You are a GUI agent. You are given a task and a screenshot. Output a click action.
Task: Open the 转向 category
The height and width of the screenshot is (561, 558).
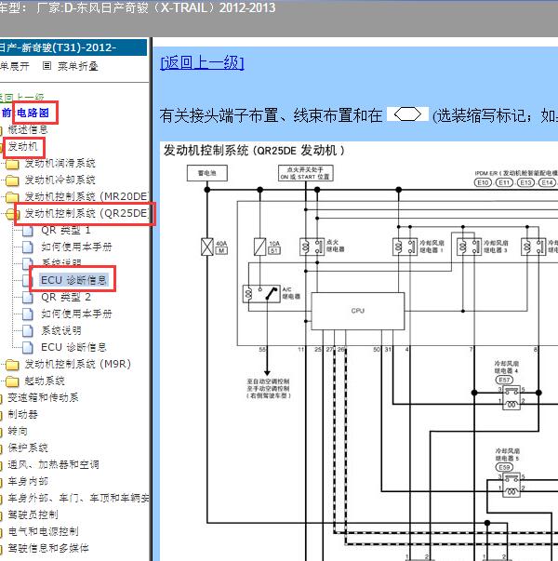[x=18, y=431]
